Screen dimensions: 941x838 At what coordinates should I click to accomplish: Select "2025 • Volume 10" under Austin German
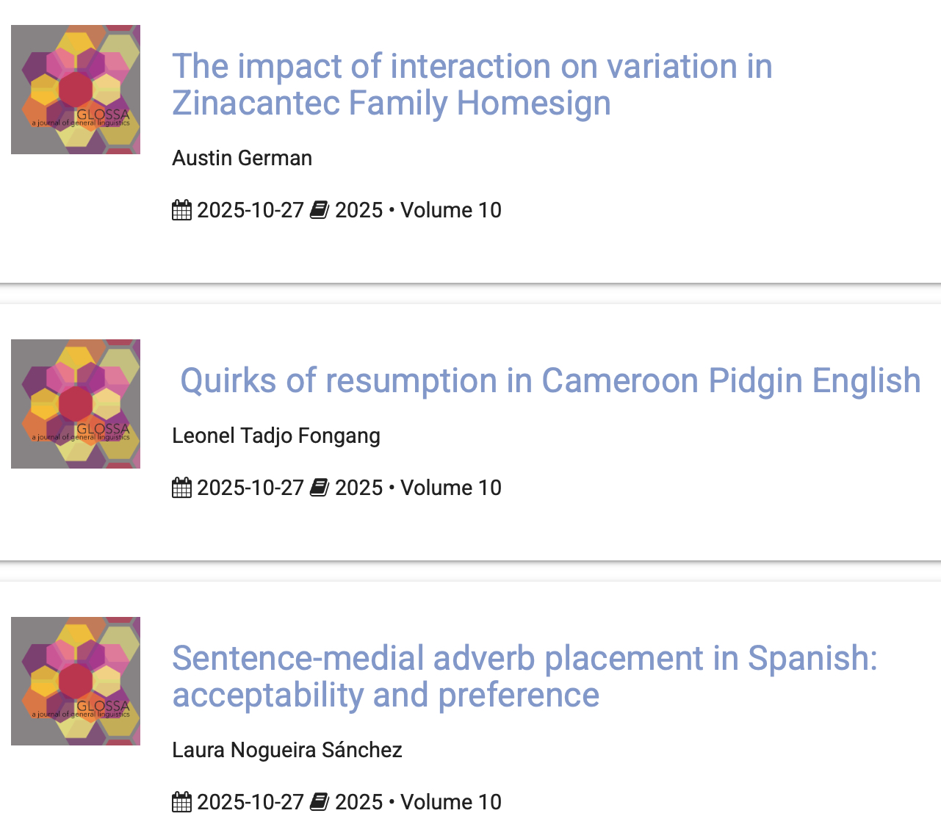pyautogui.click(x=418, y=210)
